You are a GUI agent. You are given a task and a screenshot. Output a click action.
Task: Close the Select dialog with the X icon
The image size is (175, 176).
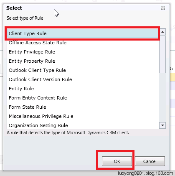pyautogui.click(x=163, y=8)
